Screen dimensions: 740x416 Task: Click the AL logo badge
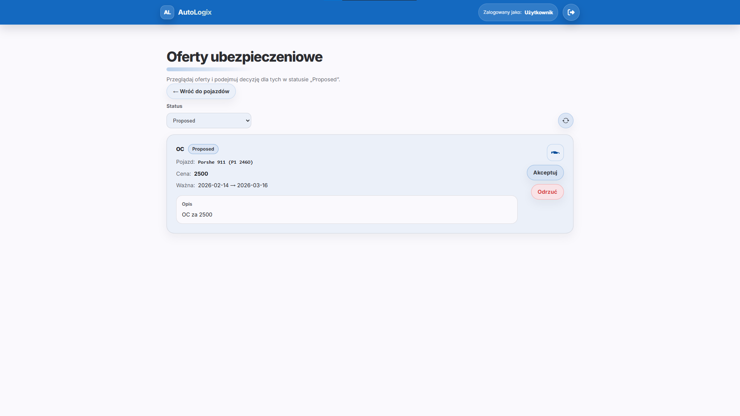167,12
